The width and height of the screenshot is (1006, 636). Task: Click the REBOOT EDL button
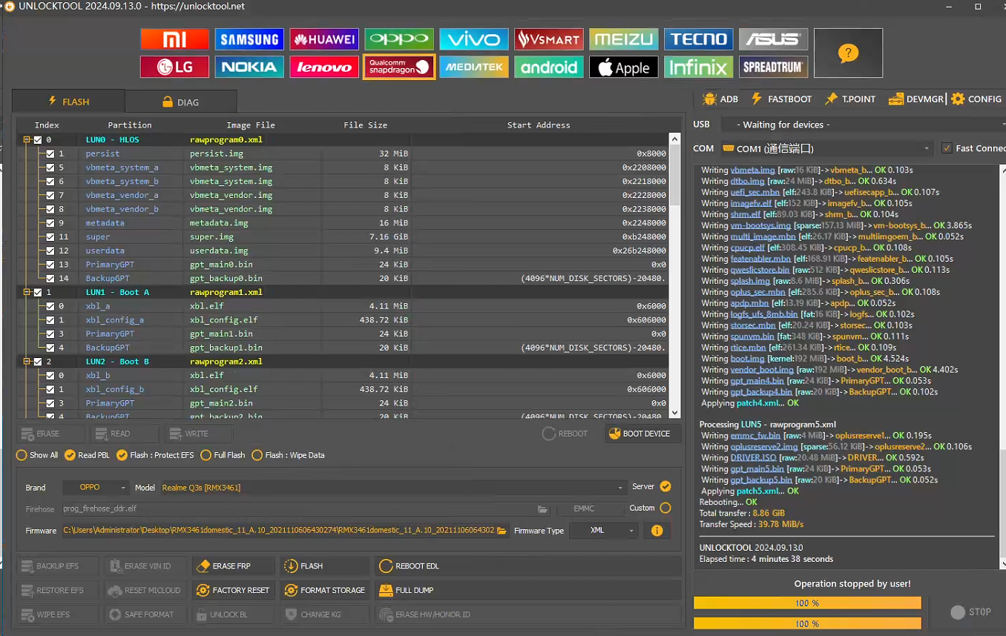coord(527,566)
